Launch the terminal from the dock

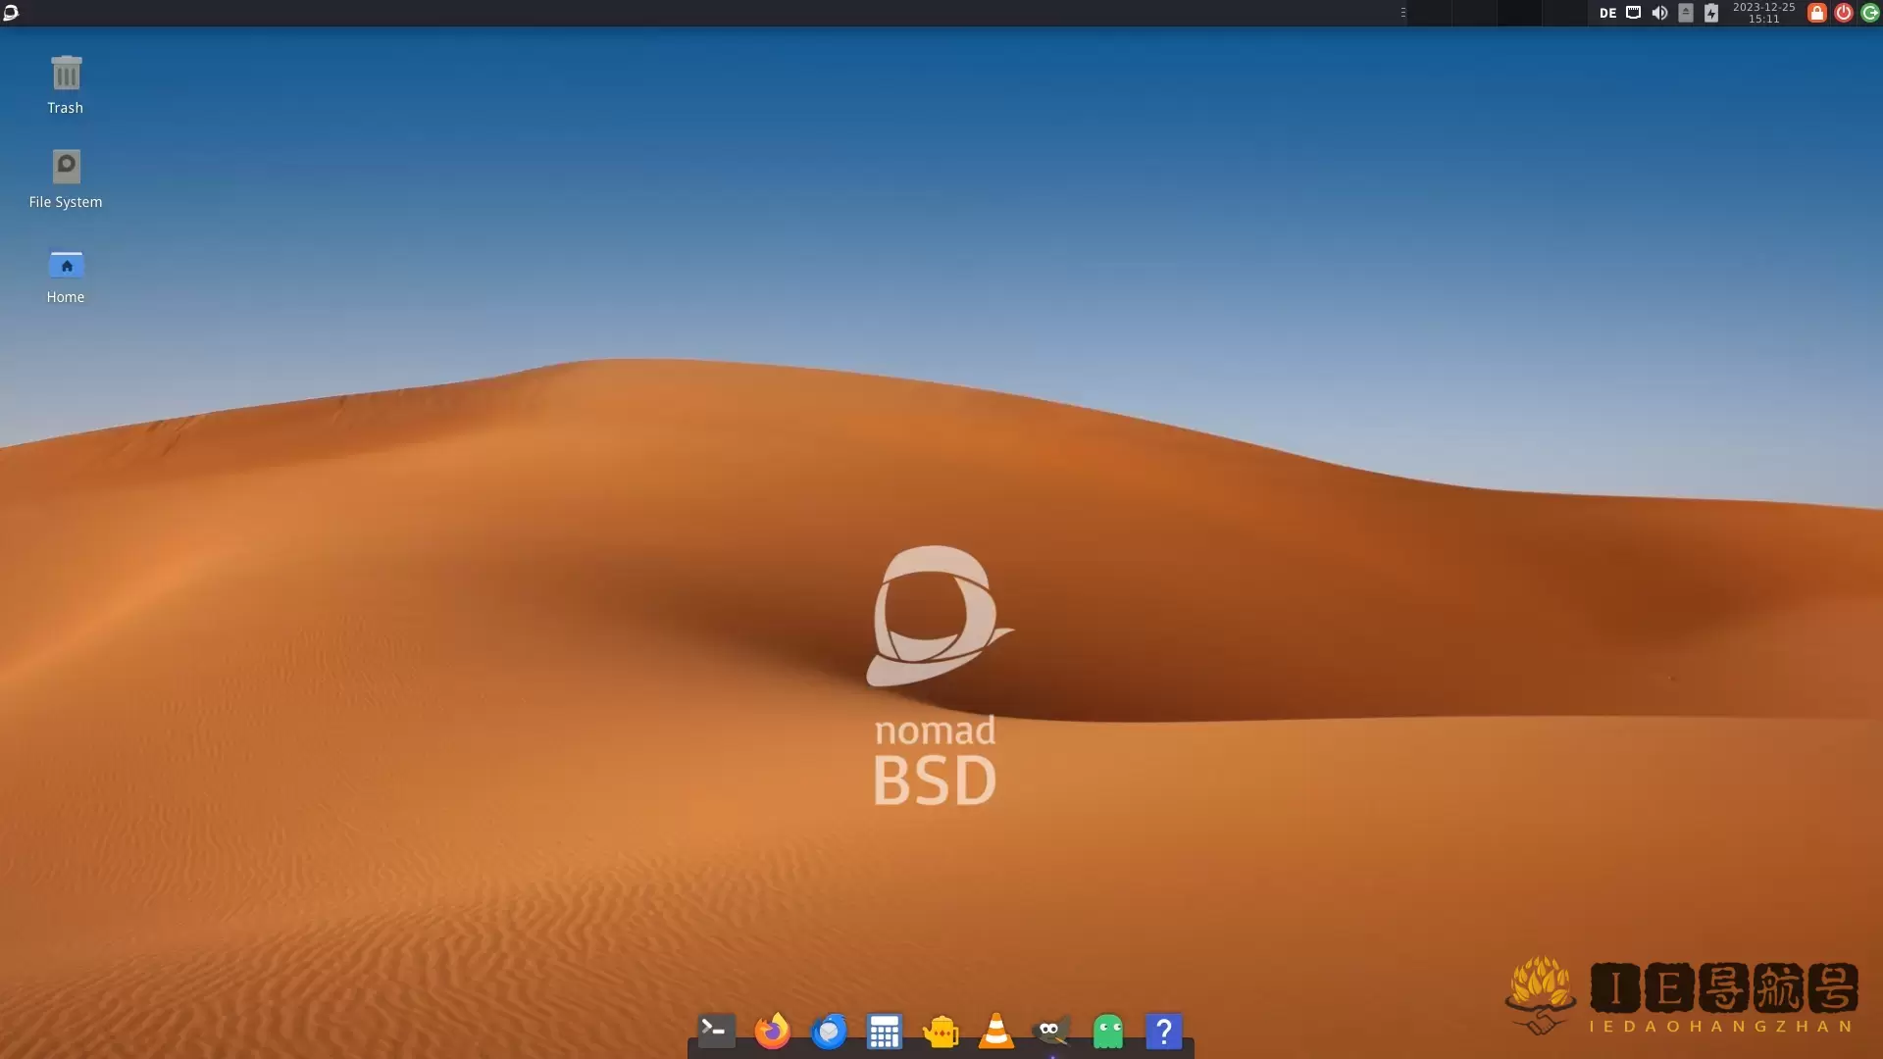pyautogui.click(x=716, y=1031)
